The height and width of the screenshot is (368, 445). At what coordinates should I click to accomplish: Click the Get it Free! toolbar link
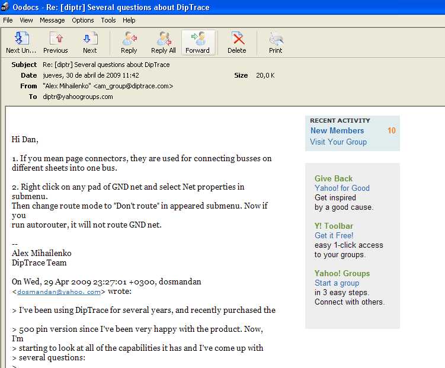pos(334,235)
